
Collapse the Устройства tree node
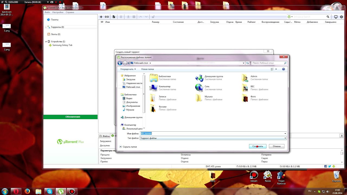pyautogui.click(x=46, y=41)
